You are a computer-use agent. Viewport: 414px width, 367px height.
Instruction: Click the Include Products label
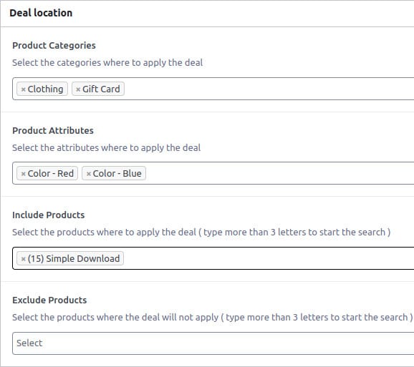[x=48, y=215]
